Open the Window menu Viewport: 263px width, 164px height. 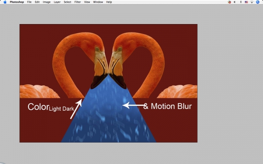[x=98, y=2]
